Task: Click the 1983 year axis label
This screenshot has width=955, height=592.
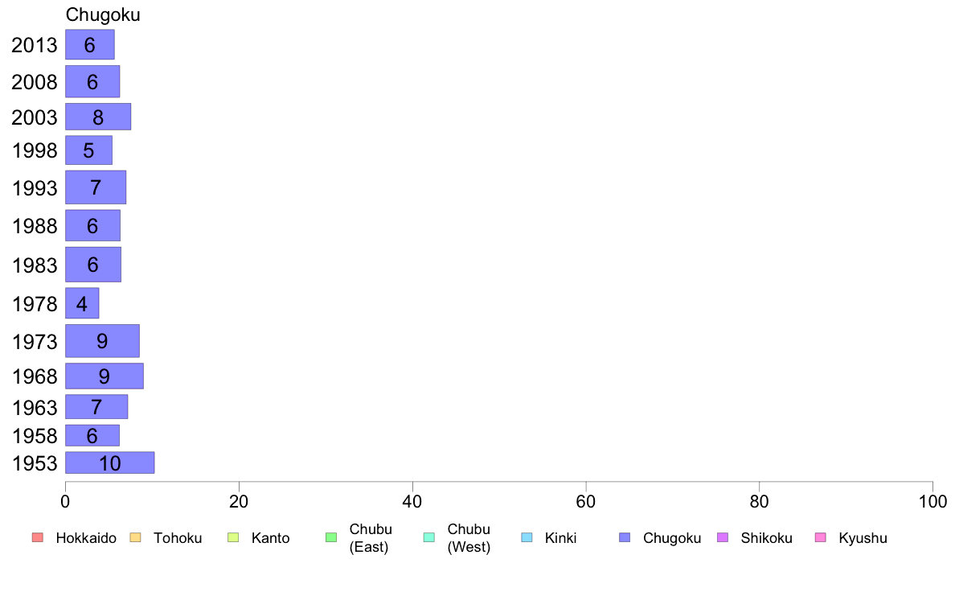Action: tap(35, 265)
